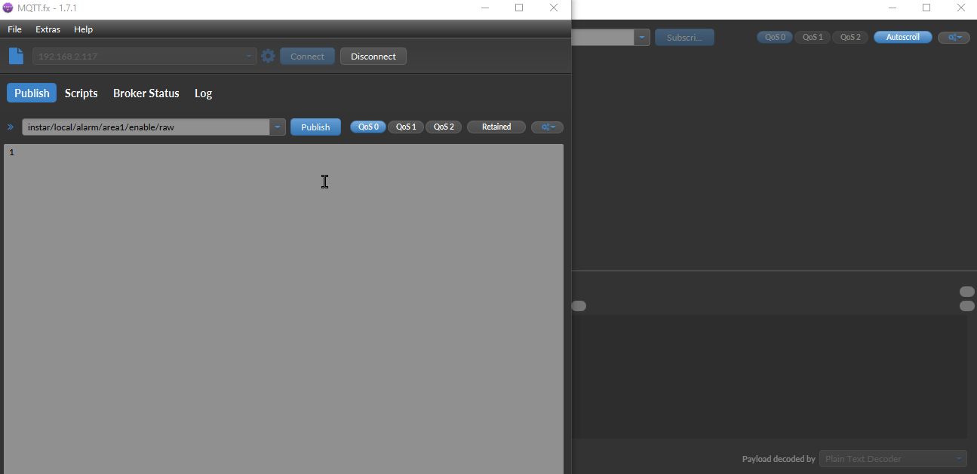Create a new connection profile icon
The image size is (977, 474).
pos(16,55)
